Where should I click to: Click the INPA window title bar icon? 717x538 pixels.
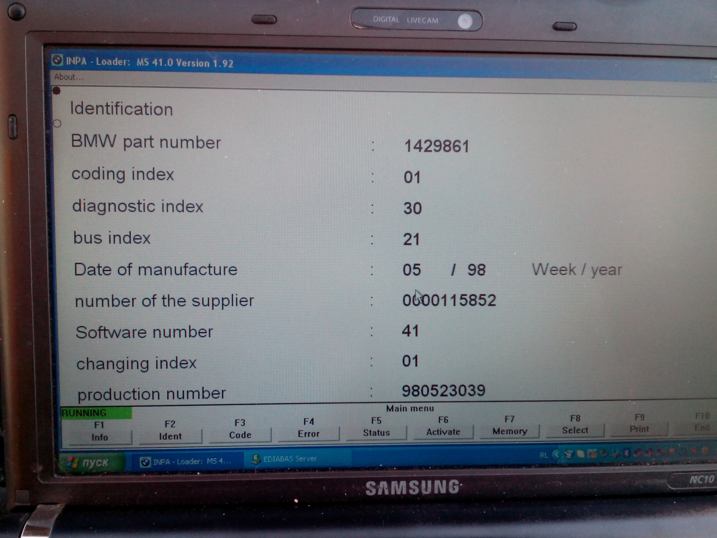click(x=57, y=60)
